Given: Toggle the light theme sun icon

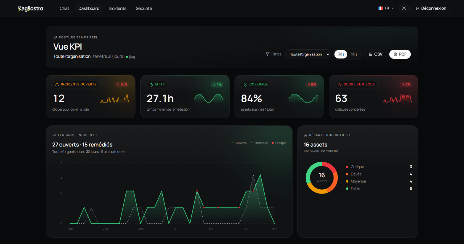Looking at the screenshot, I should tap(404, 8).
